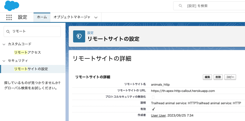245x121 pixels.
Task: Open リモートアクセス in the sidebar
Action: (x=28, y=52)
